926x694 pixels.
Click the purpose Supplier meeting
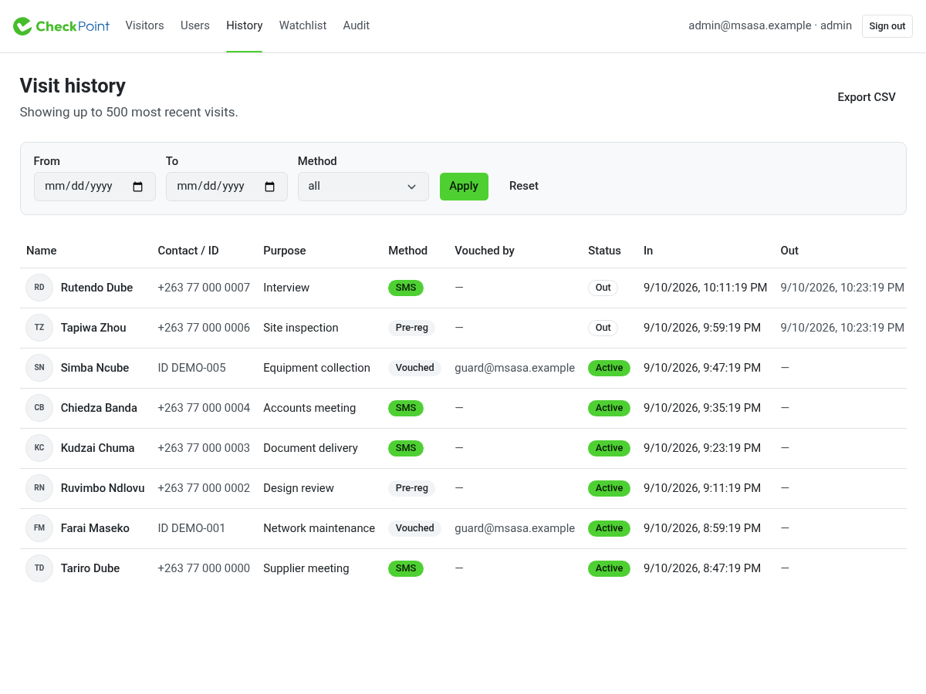[306, 568]
